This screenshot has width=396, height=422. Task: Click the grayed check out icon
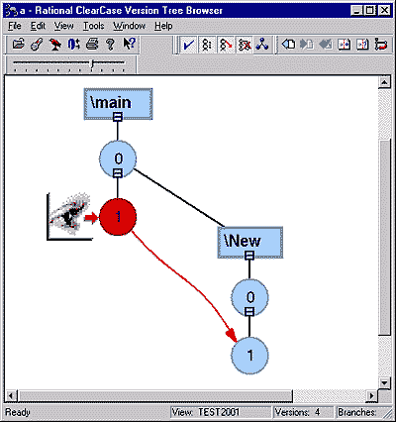(307, 45)
